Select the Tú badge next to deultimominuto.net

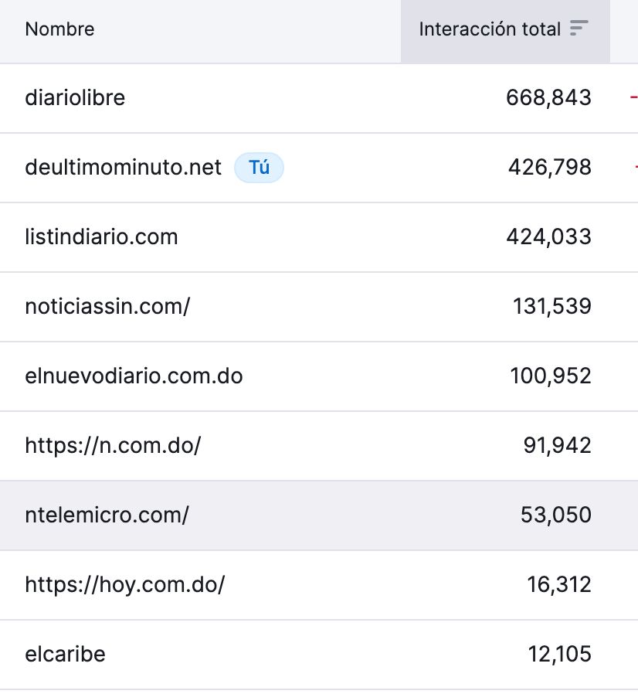[259, 167]
